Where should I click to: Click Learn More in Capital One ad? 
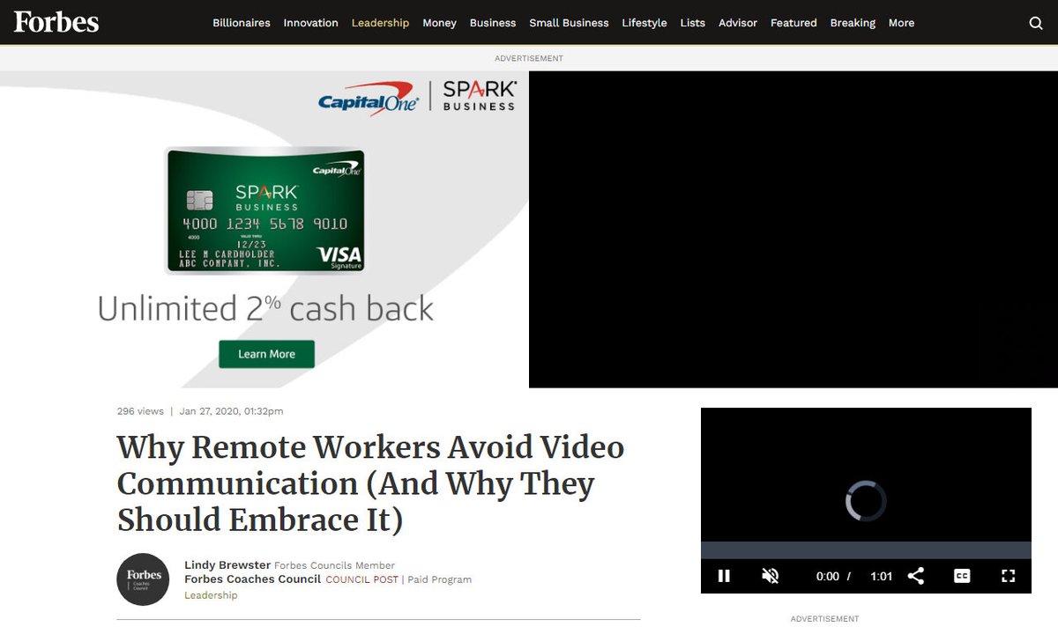click(x=266, y=354)
